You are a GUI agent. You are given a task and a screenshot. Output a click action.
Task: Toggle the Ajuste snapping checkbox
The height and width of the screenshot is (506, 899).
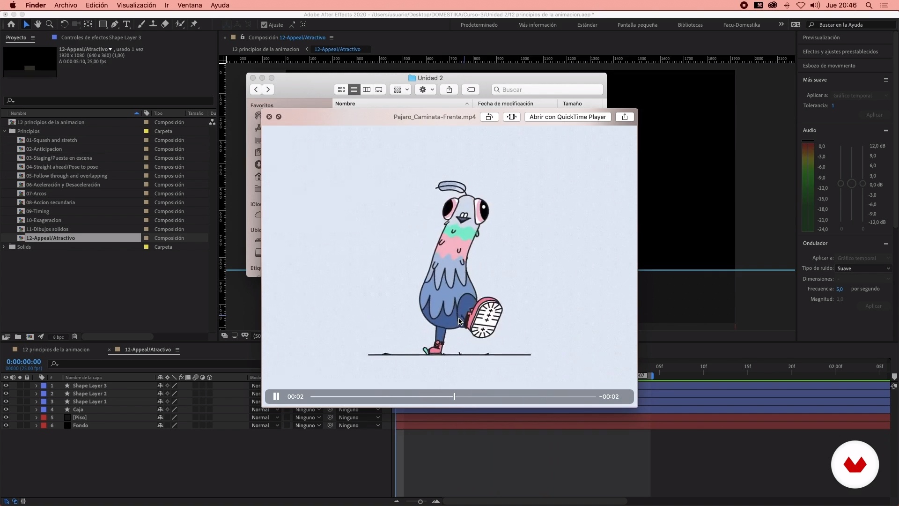[264, 25]
